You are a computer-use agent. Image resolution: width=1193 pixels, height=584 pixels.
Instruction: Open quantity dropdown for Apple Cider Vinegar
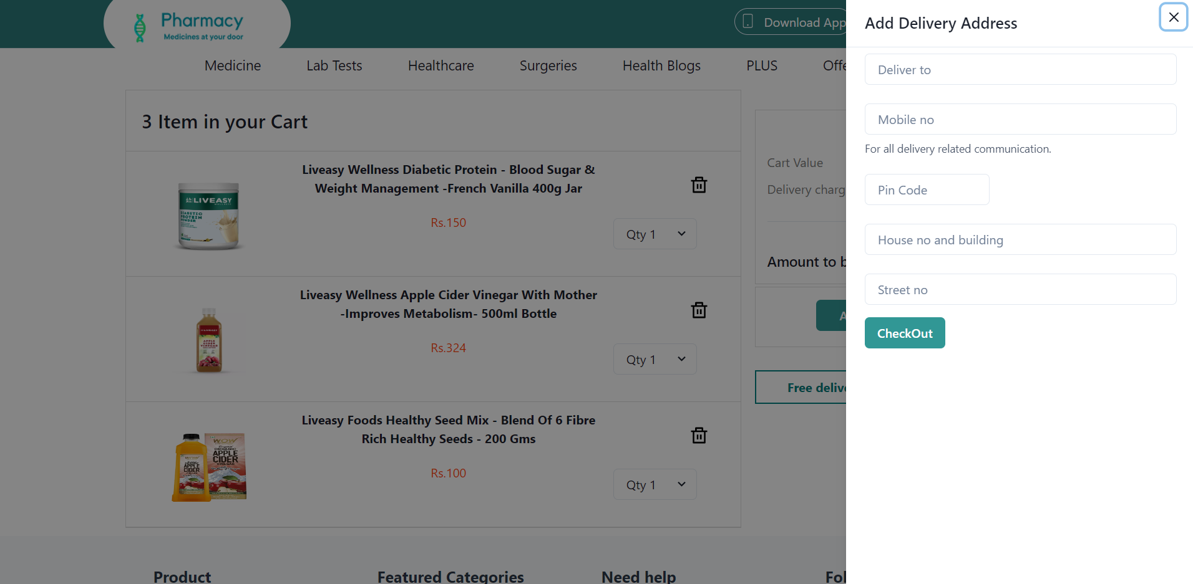[655, 359]
